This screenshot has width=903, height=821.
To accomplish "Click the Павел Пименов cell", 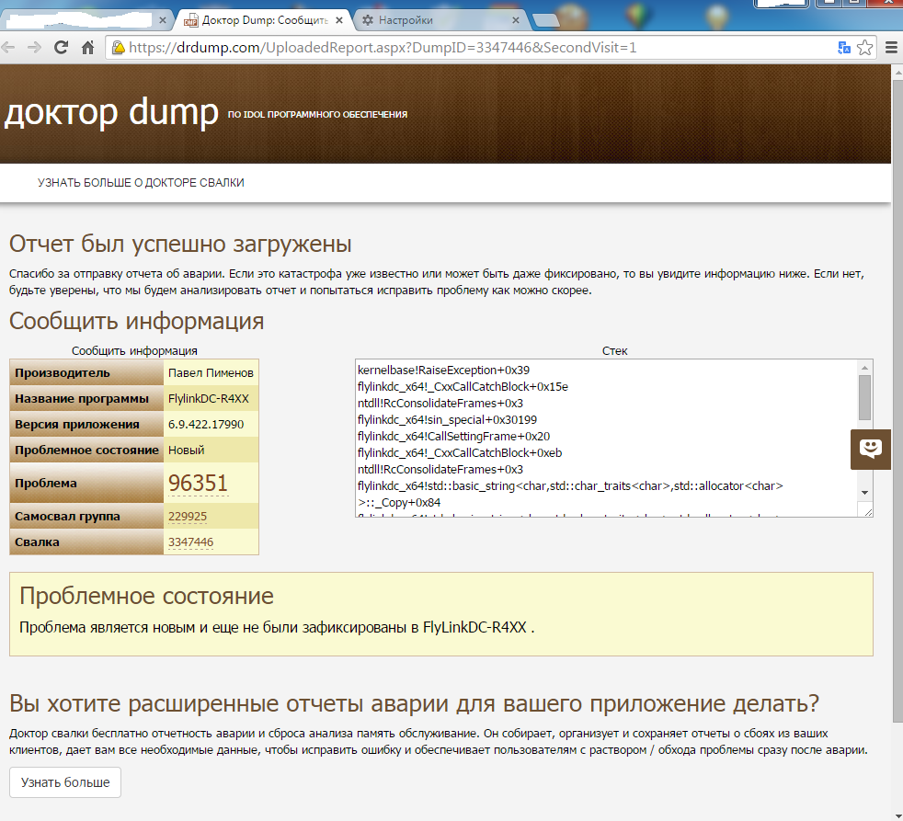I will (211, 372).
